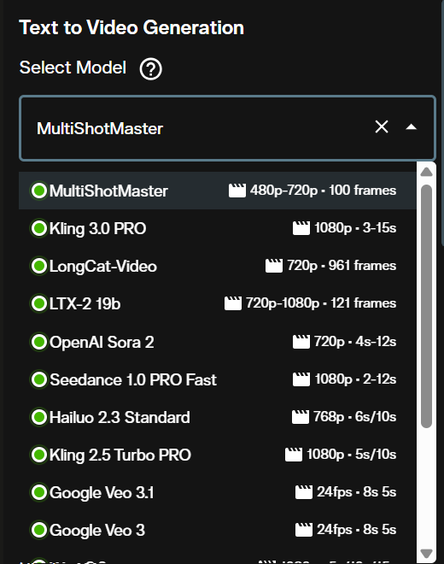Click the 'Text to Video Generation' heading
Viewport: 444px width, 564px height.
[131, 27]
